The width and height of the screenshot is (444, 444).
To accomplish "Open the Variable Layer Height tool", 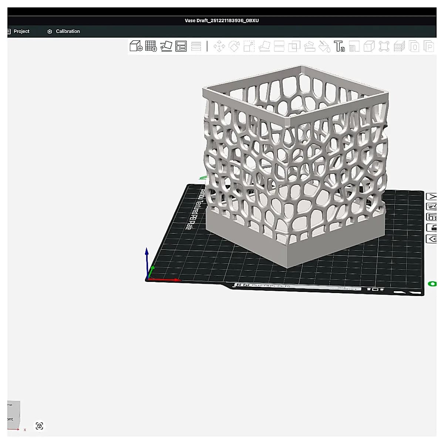I will click(x=196, y=46).
